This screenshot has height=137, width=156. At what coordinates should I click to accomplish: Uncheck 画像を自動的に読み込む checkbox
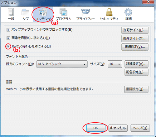pos(8,38)
